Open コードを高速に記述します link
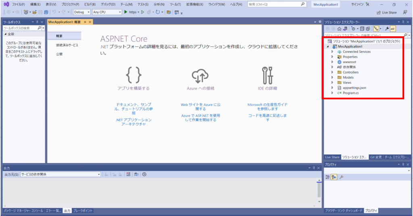 click(267, 117)
